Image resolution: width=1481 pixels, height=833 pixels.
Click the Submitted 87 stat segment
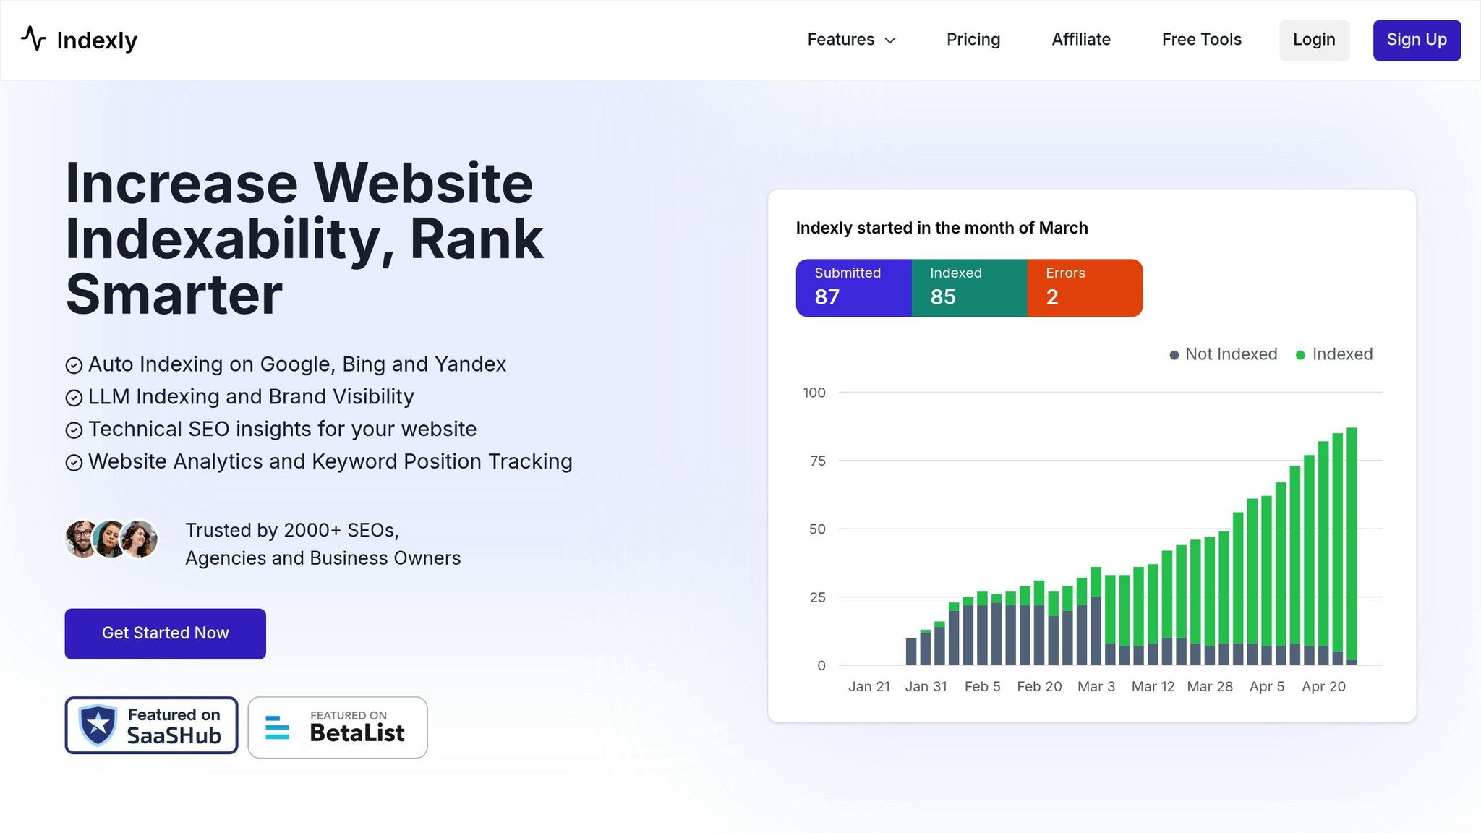(x=854, y=287)
